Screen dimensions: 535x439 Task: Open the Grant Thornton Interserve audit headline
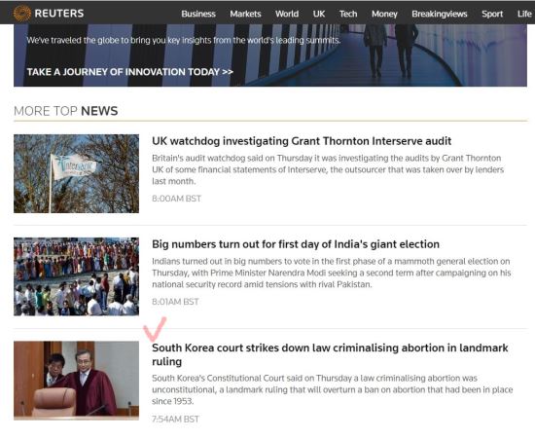pyautogui.click(x=302, y=141)
